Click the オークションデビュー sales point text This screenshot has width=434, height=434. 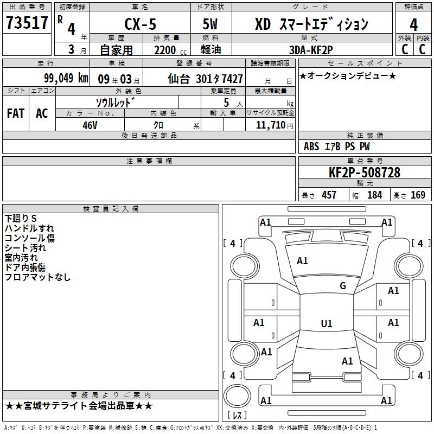348,75
